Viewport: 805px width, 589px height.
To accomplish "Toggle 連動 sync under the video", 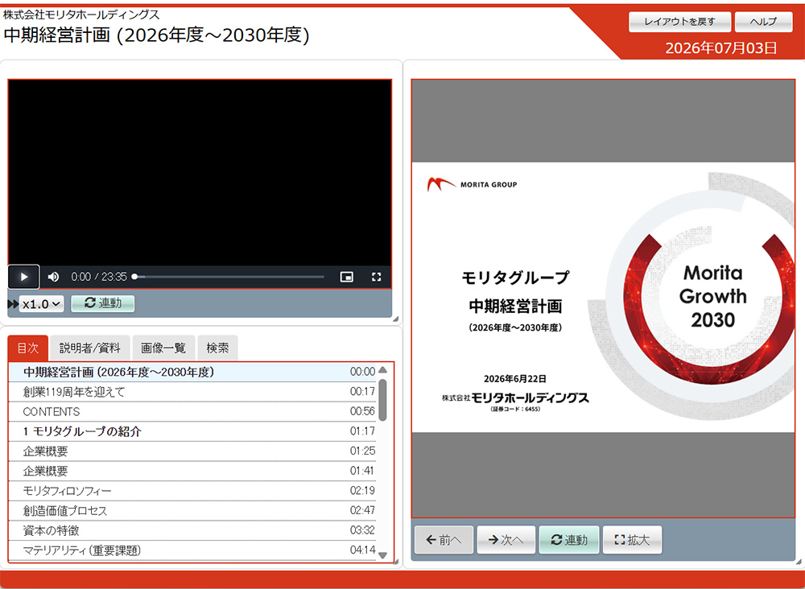I will click(103, 303).
